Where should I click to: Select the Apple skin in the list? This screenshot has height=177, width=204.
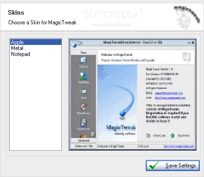36,42
